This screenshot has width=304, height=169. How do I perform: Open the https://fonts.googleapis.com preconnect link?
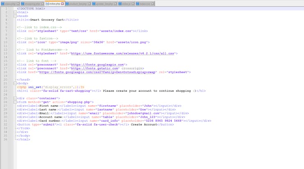click(97, 65)
